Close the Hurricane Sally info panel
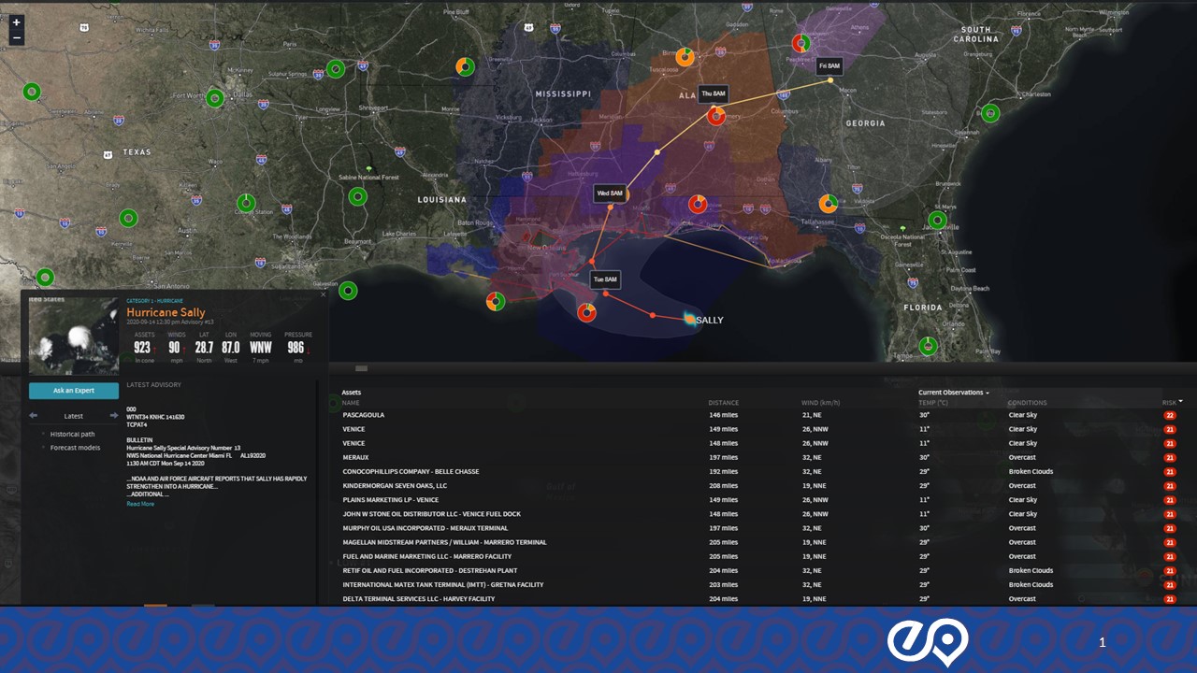The width and height of the screenshot is (1197, 673). pyautogui.click(x=324, y=294)
